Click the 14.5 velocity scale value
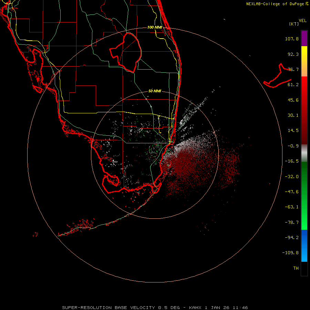 [x=293, y=131]
